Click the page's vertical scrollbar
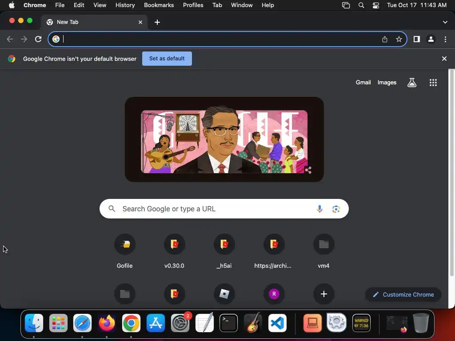Image resolution: width=455 pixels, height=341 pixels. 451,173
